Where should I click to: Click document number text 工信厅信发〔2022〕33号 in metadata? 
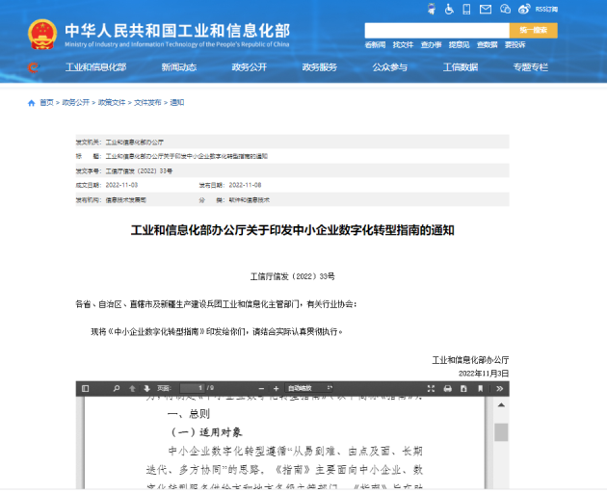point(139,171)
